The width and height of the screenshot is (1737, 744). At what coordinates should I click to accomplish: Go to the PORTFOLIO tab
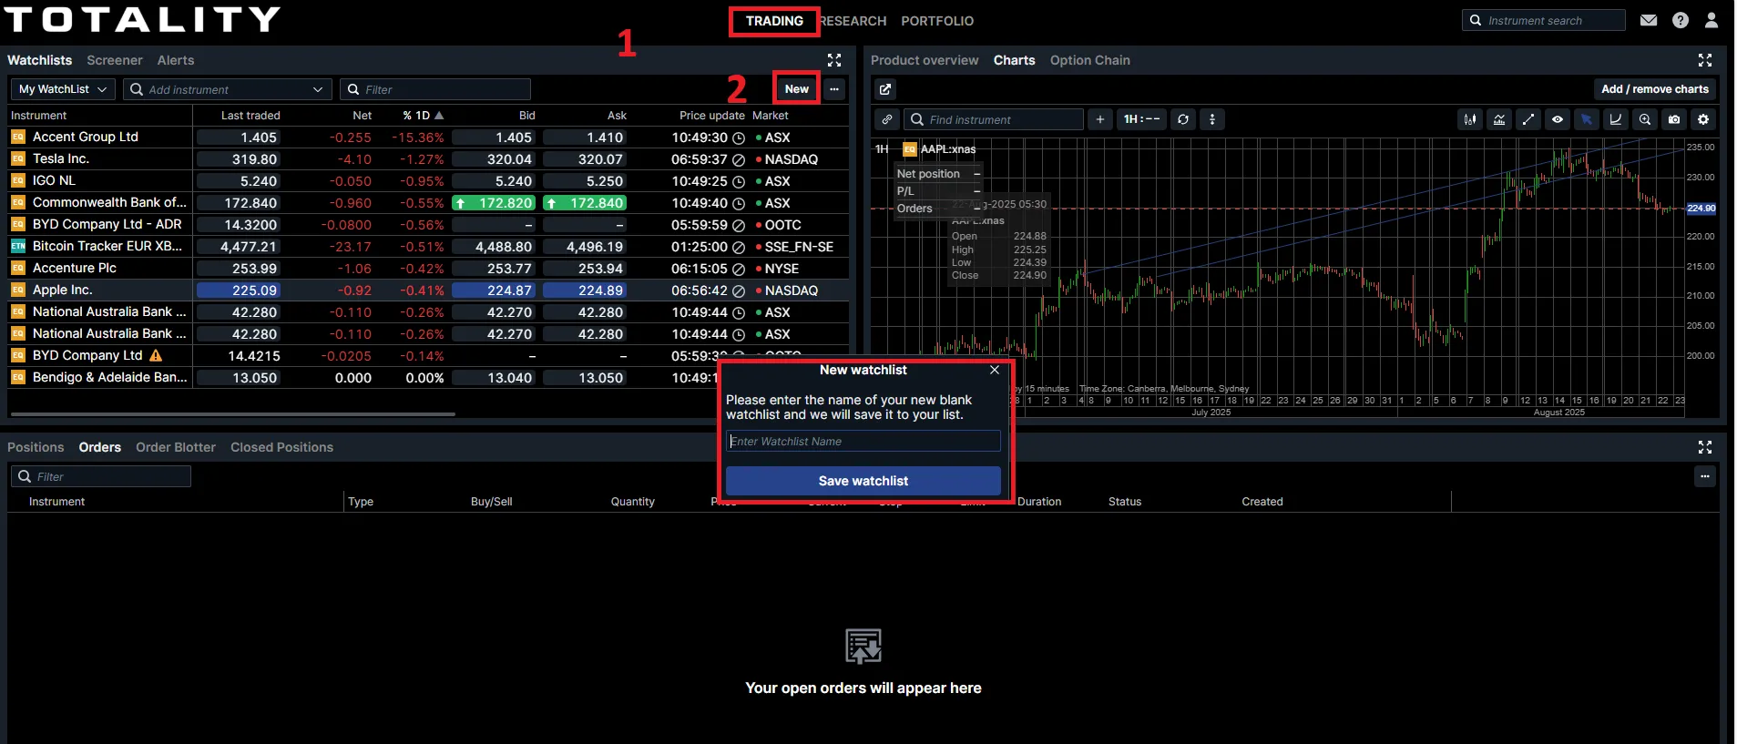point(937,21)
